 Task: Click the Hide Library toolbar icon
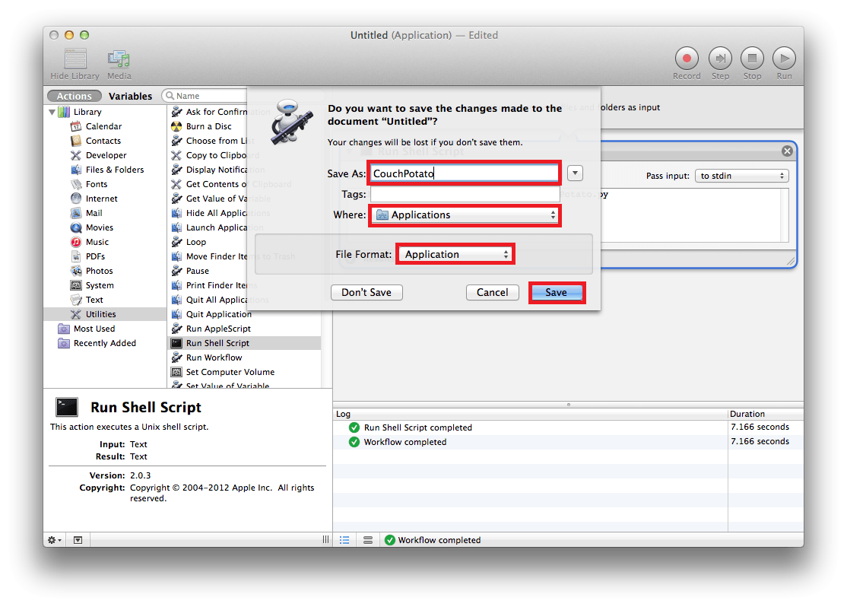(75, 59)
